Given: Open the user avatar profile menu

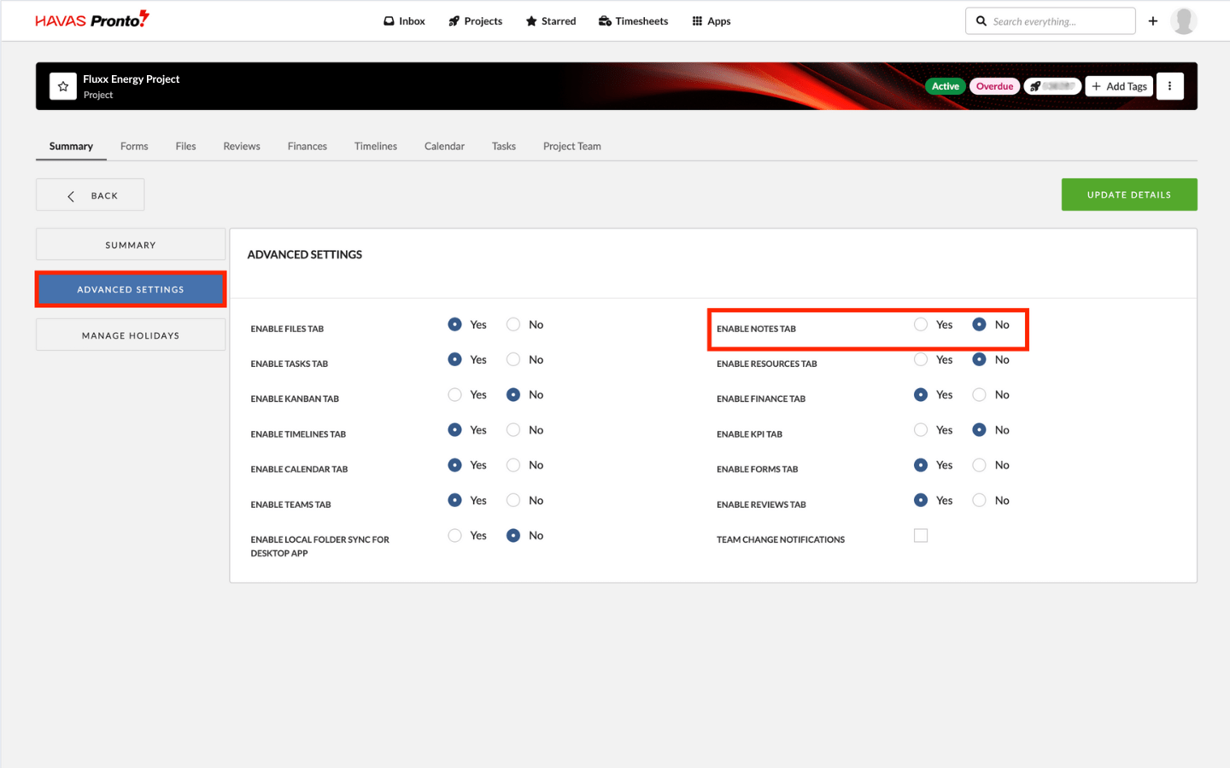Looking at the screenshot, I should 1183,20.
